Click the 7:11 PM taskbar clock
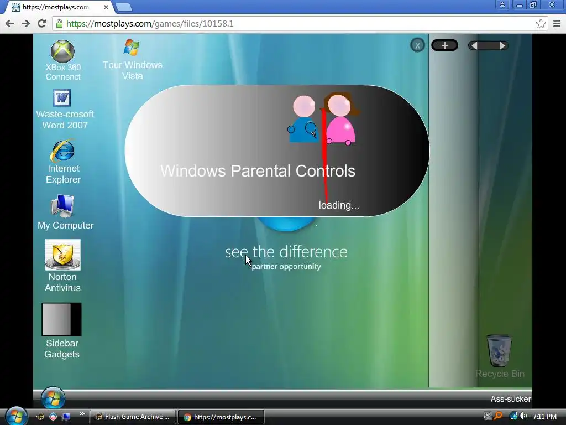 pyautogui.click(x=544, y=416)
